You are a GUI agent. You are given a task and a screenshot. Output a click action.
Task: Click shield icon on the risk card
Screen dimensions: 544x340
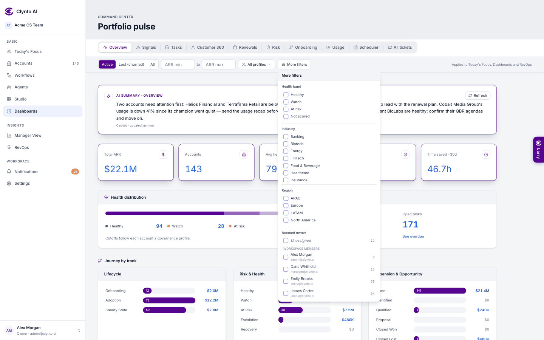pos(405,155)
